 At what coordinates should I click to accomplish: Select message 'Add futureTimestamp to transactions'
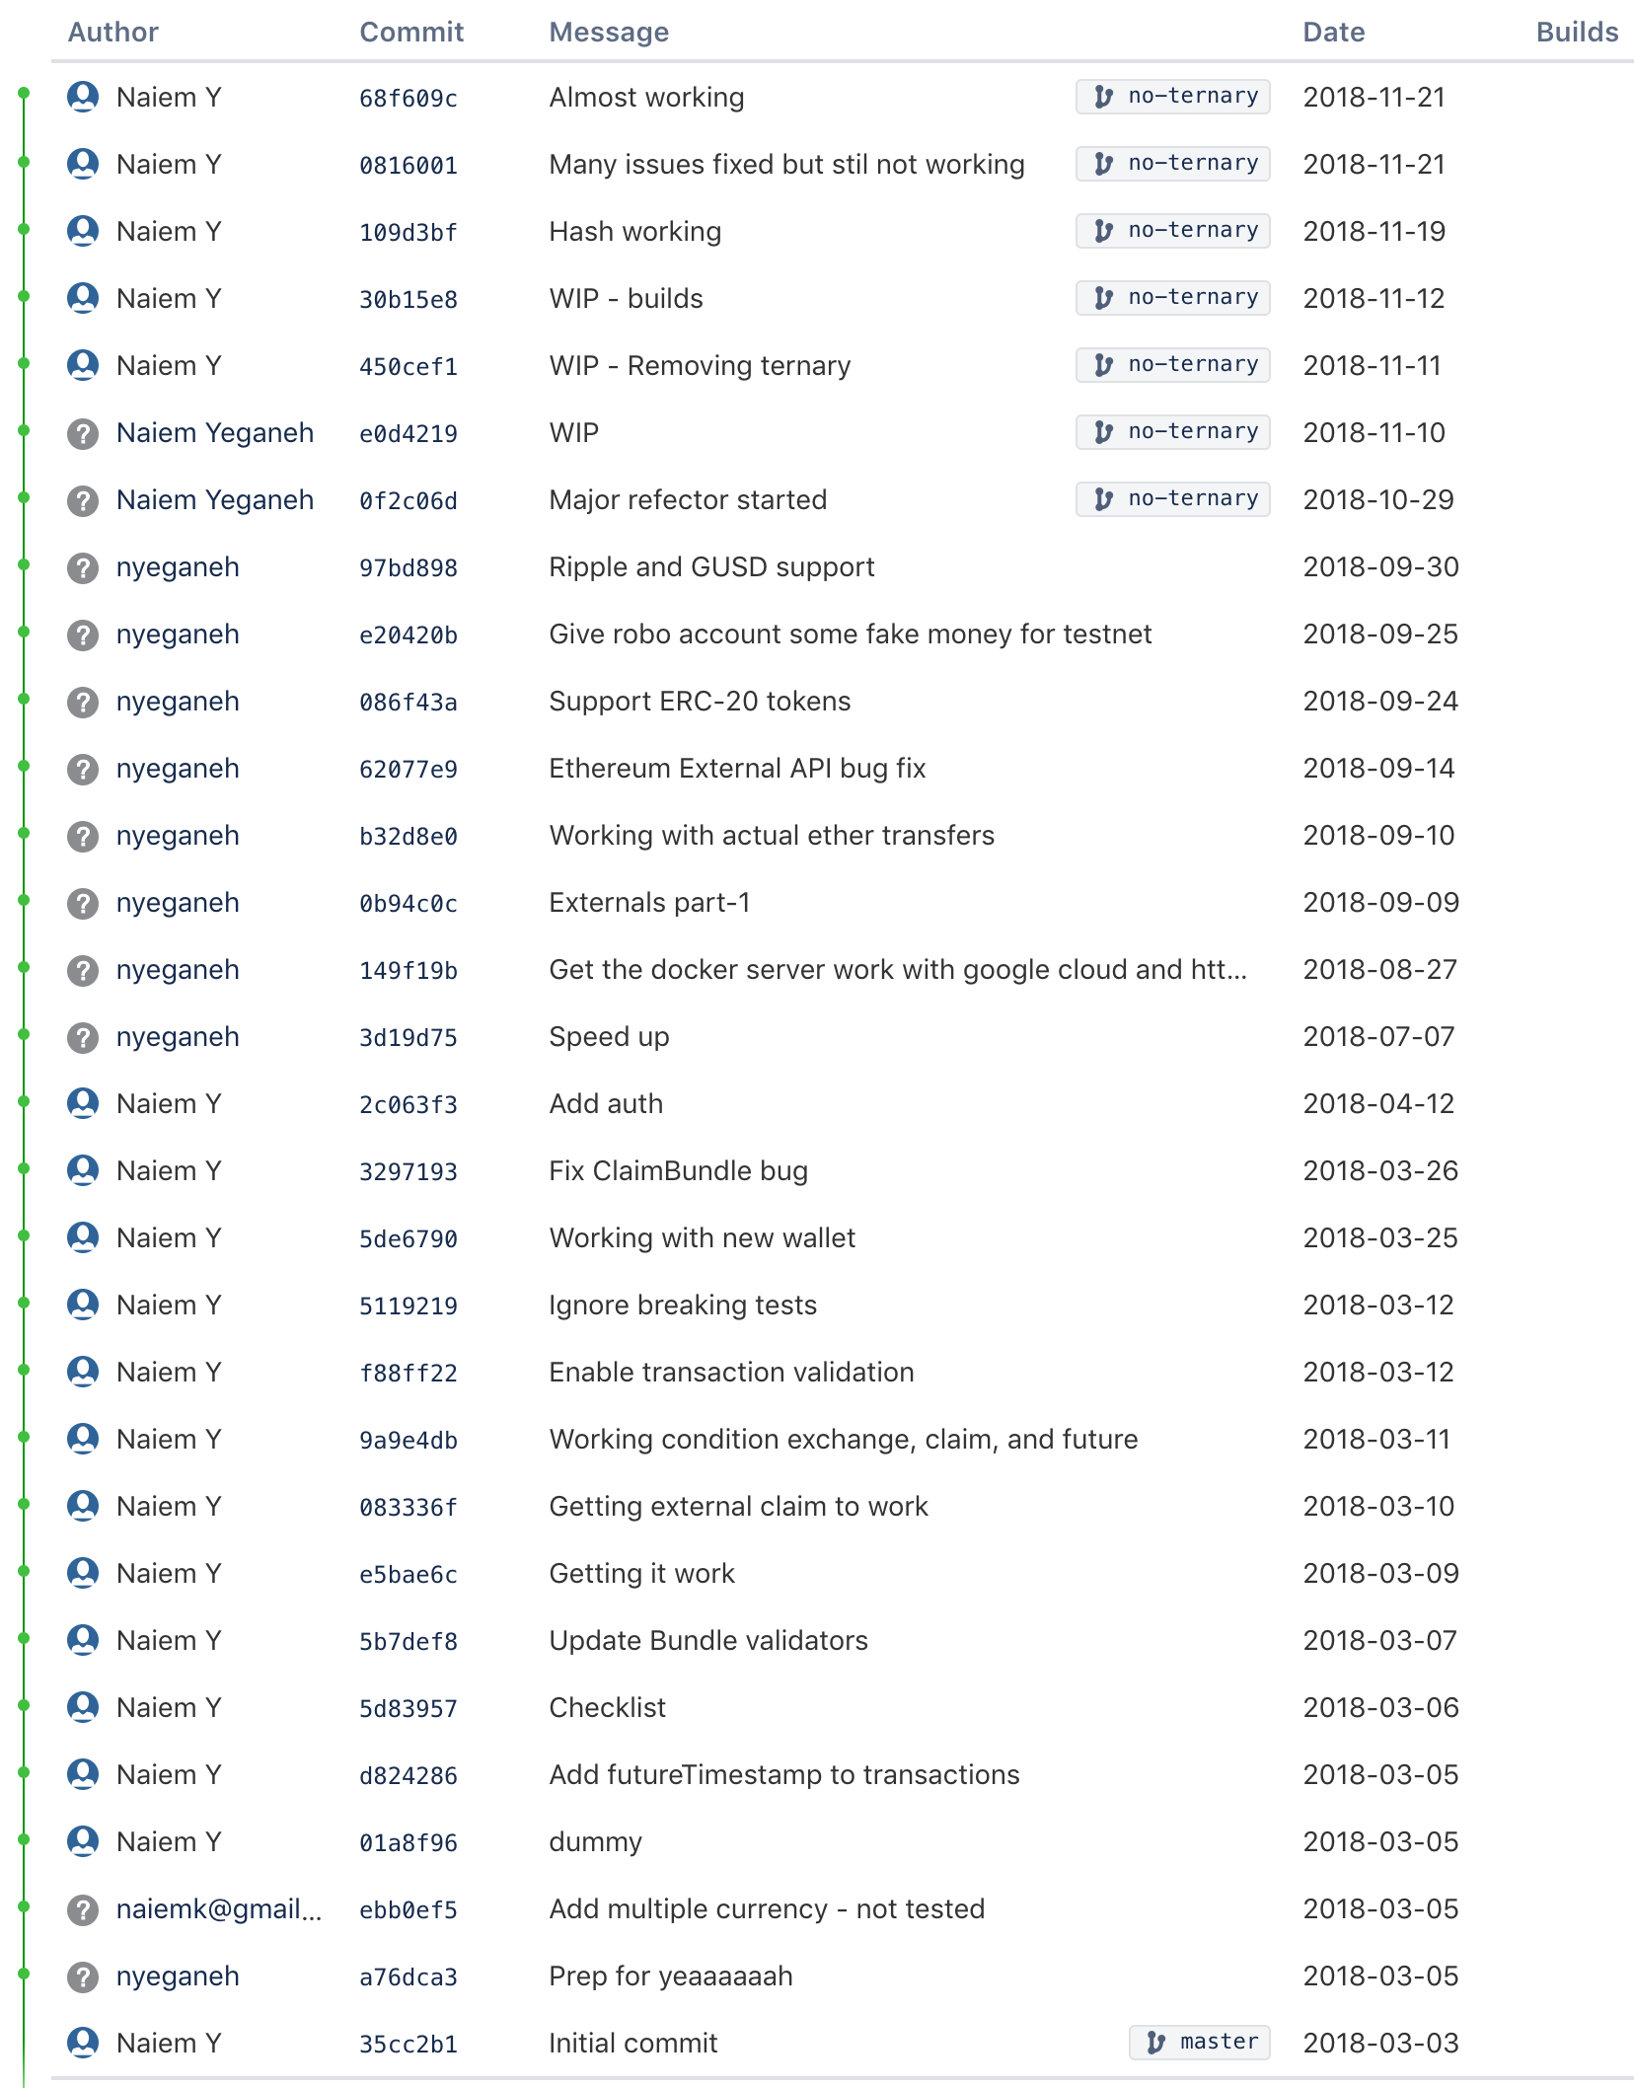pyautogui.click(x=784, y=1774)
